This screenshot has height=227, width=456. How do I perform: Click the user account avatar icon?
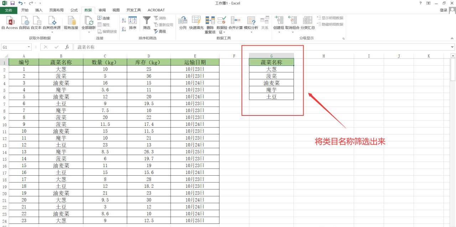452,10
